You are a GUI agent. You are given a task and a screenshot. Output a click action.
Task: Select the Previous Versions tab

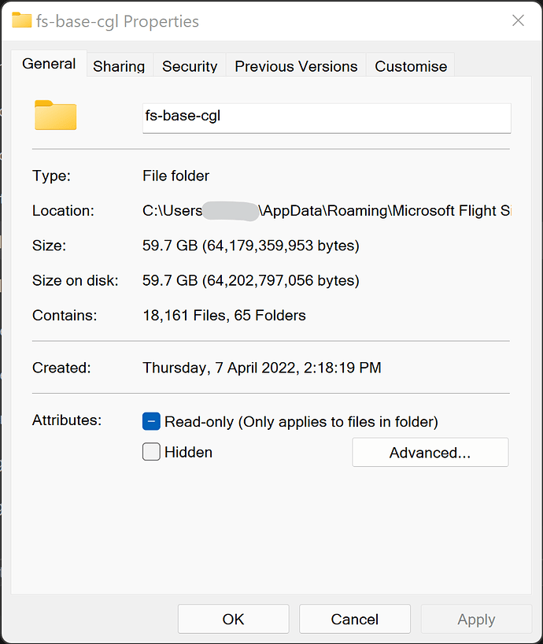pos(296,67)
